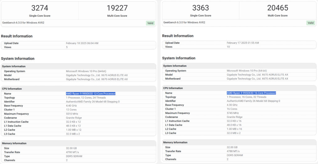Click the 4.40 GHz base frequency value
318x164 pixels.
(x=71, y=106)
